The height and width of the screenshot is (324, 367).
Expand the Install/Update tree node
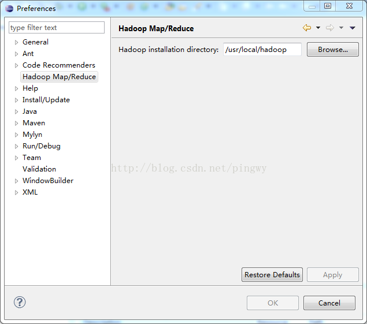click(16, 100)
